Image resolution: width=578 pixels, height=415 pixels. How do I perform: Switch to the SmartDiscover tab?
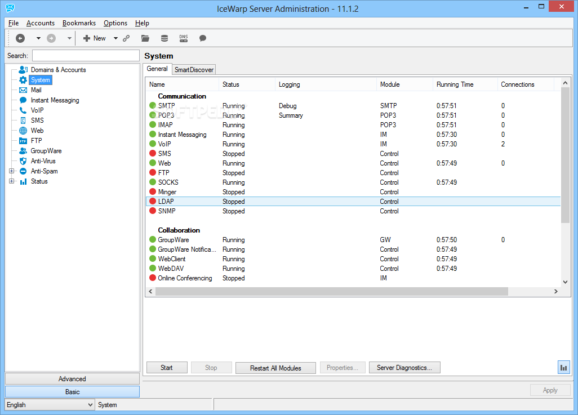coord(194,70)
